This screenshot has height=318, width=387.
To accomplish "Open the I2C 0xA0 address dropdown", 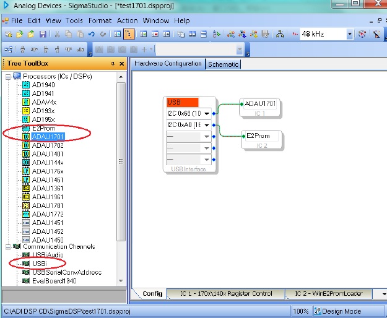I will click(207, 125).
